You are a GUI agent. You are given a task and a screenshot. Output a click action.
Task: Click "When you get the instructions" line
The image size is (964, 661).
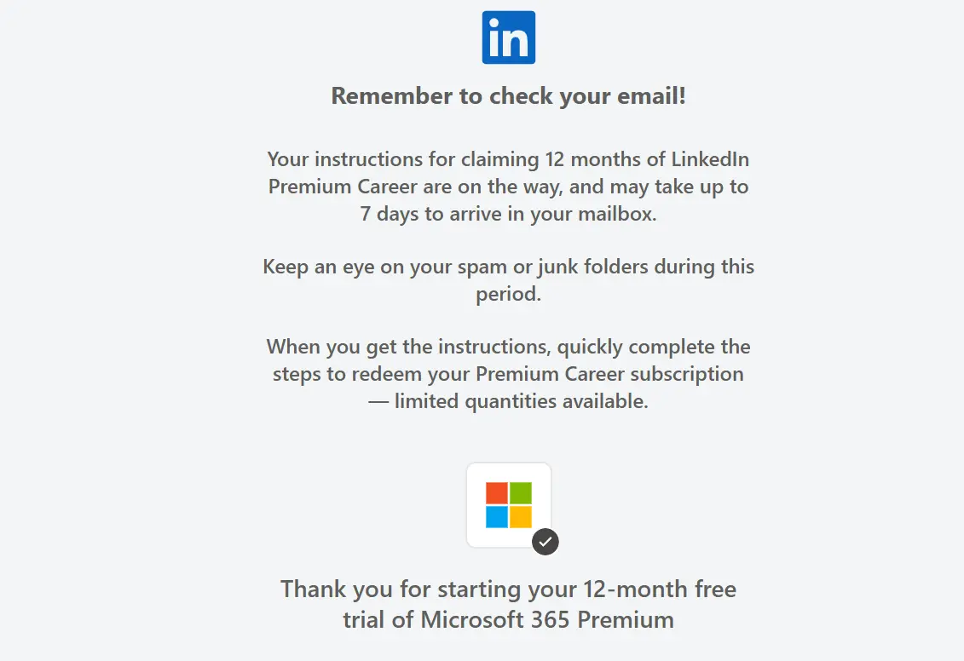[x=509, y=347]
